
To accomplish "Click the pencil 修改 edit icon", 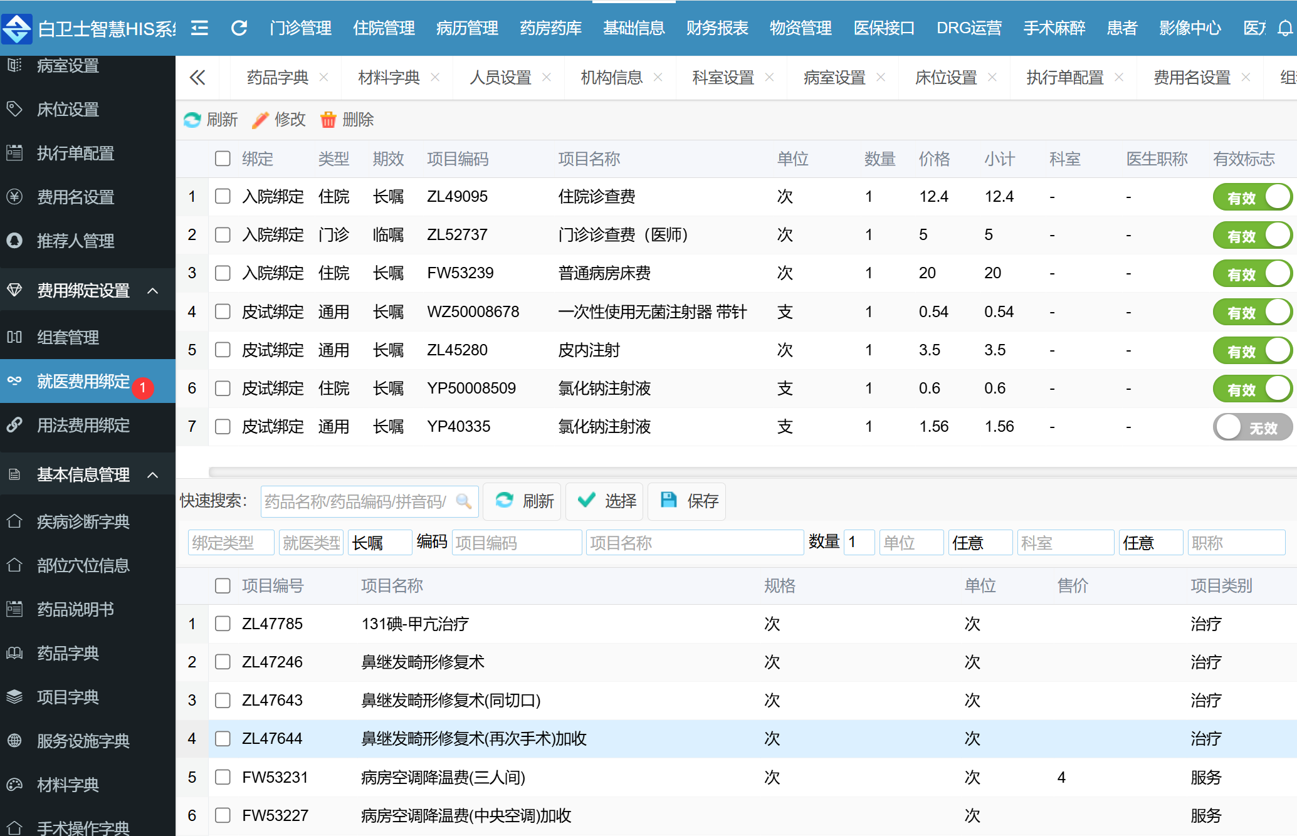I will click(260, 120).
